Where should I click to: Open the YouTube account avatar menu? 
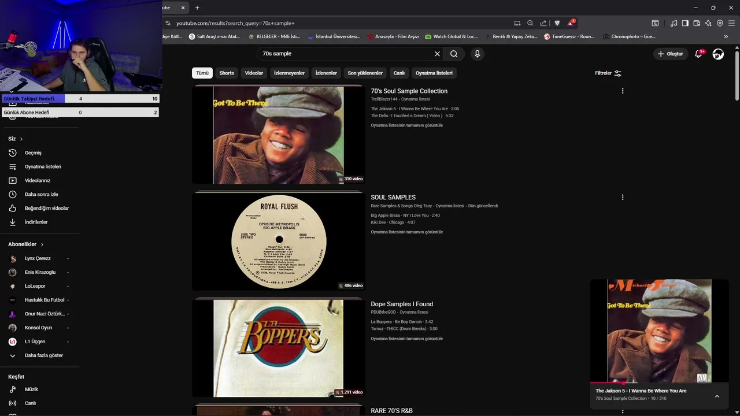[x=718, y=54]
